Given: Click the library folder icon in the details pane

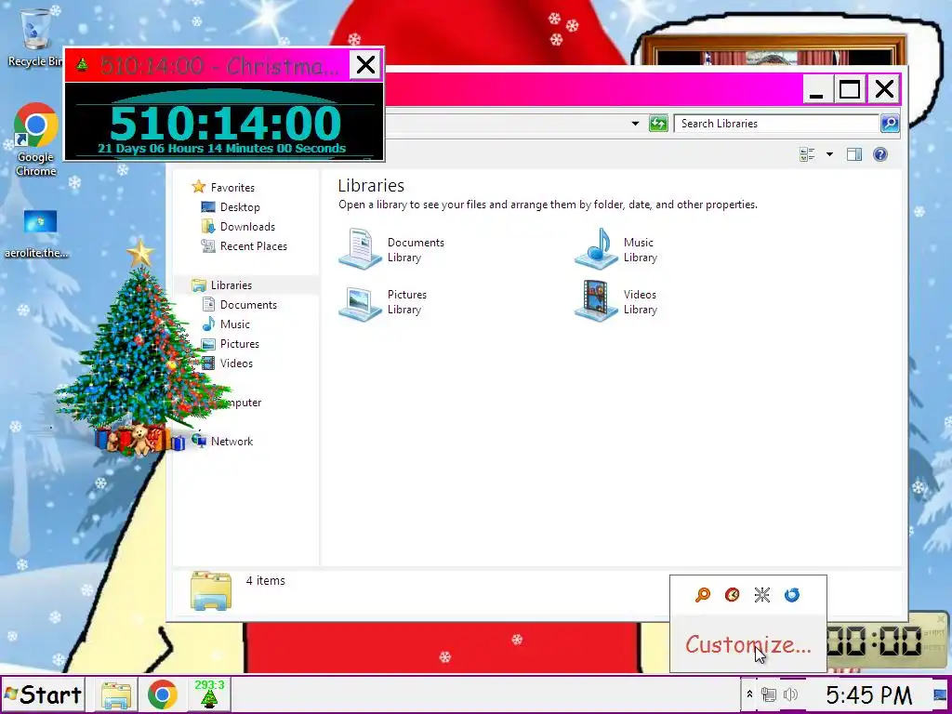Looking at the screenshot, I should (211, 590).
